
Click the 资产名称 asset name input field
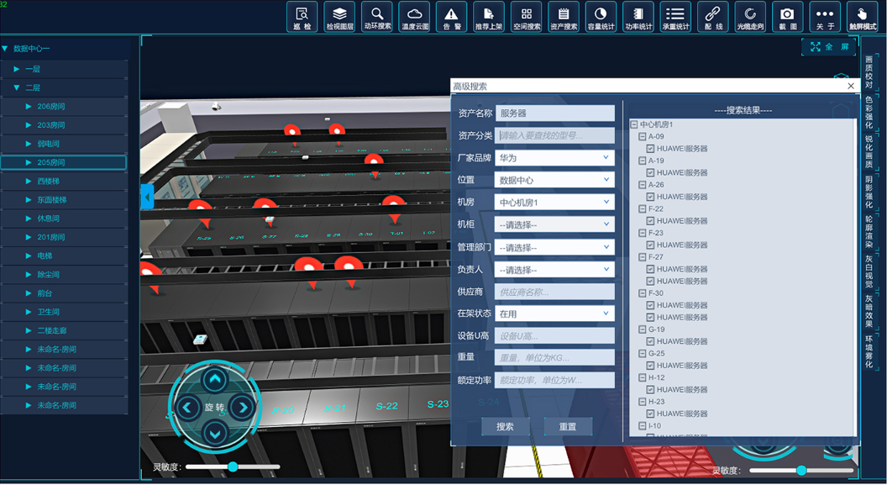pos(555,113)
